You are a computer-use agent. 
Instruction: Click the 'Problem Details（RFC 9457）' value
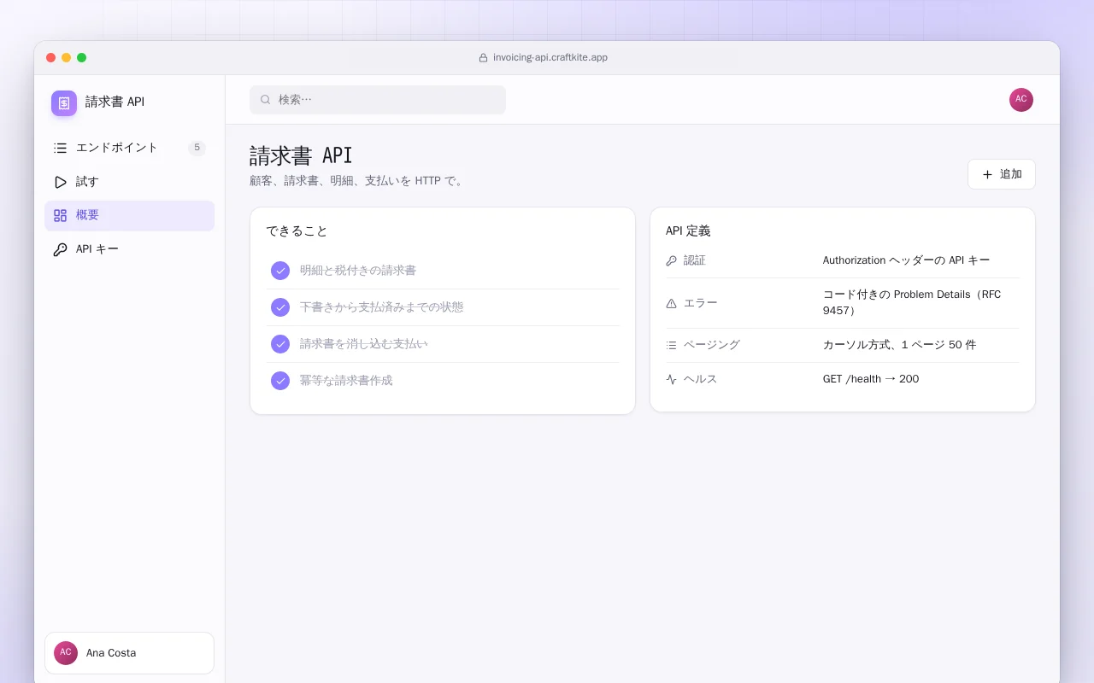[912, 303]
